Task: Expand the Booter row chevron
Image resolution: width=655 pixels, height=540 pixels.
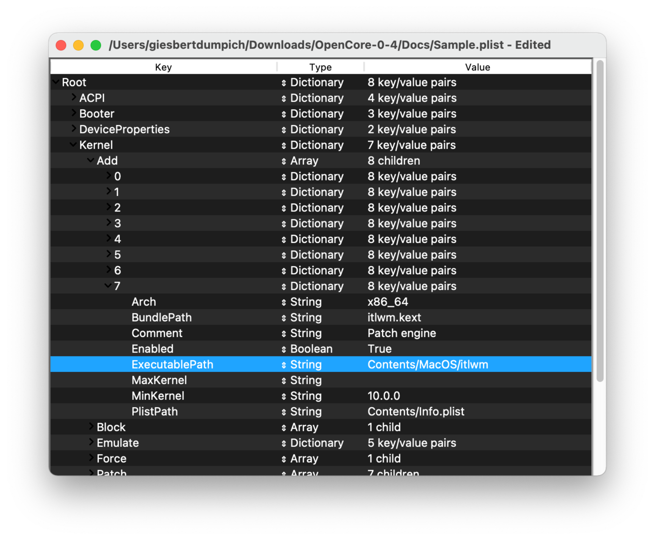Action: (74, 112)
